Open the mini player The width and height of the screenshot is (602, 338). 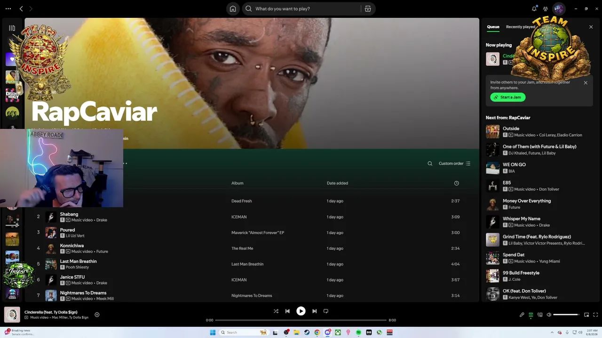(586, 315)
